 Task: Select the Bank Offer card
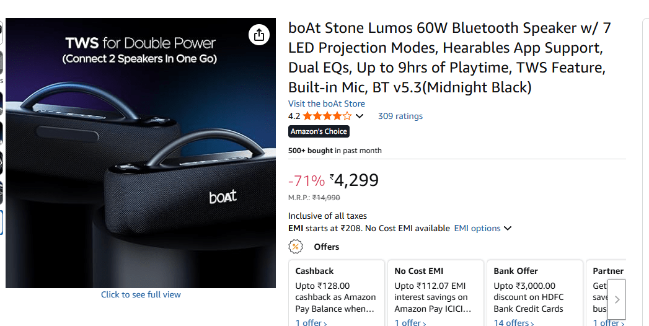click(x=534, y=291)
